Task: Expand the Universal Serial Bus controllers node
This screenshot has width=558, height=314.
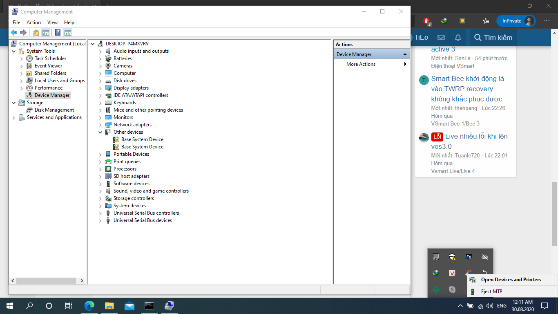Action: 100,213
